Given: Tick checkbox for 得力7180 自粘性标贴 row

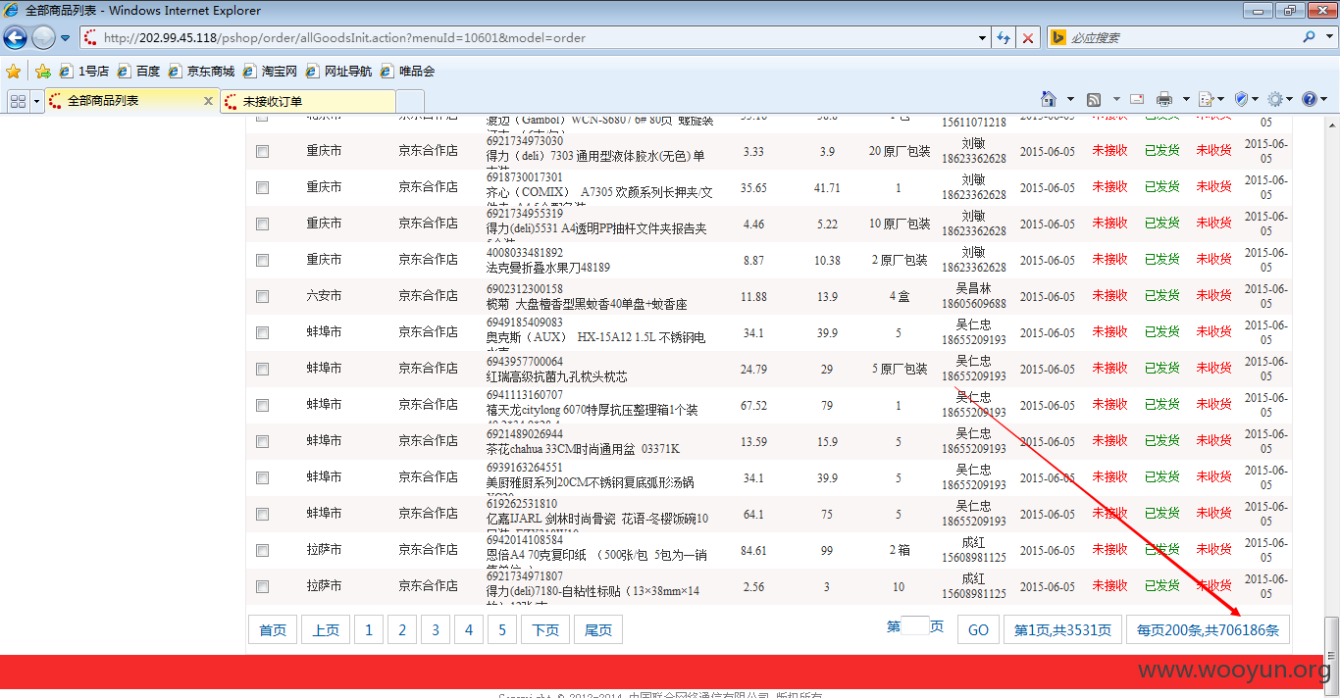Looking at the screenshot, I should coord(262,586).
